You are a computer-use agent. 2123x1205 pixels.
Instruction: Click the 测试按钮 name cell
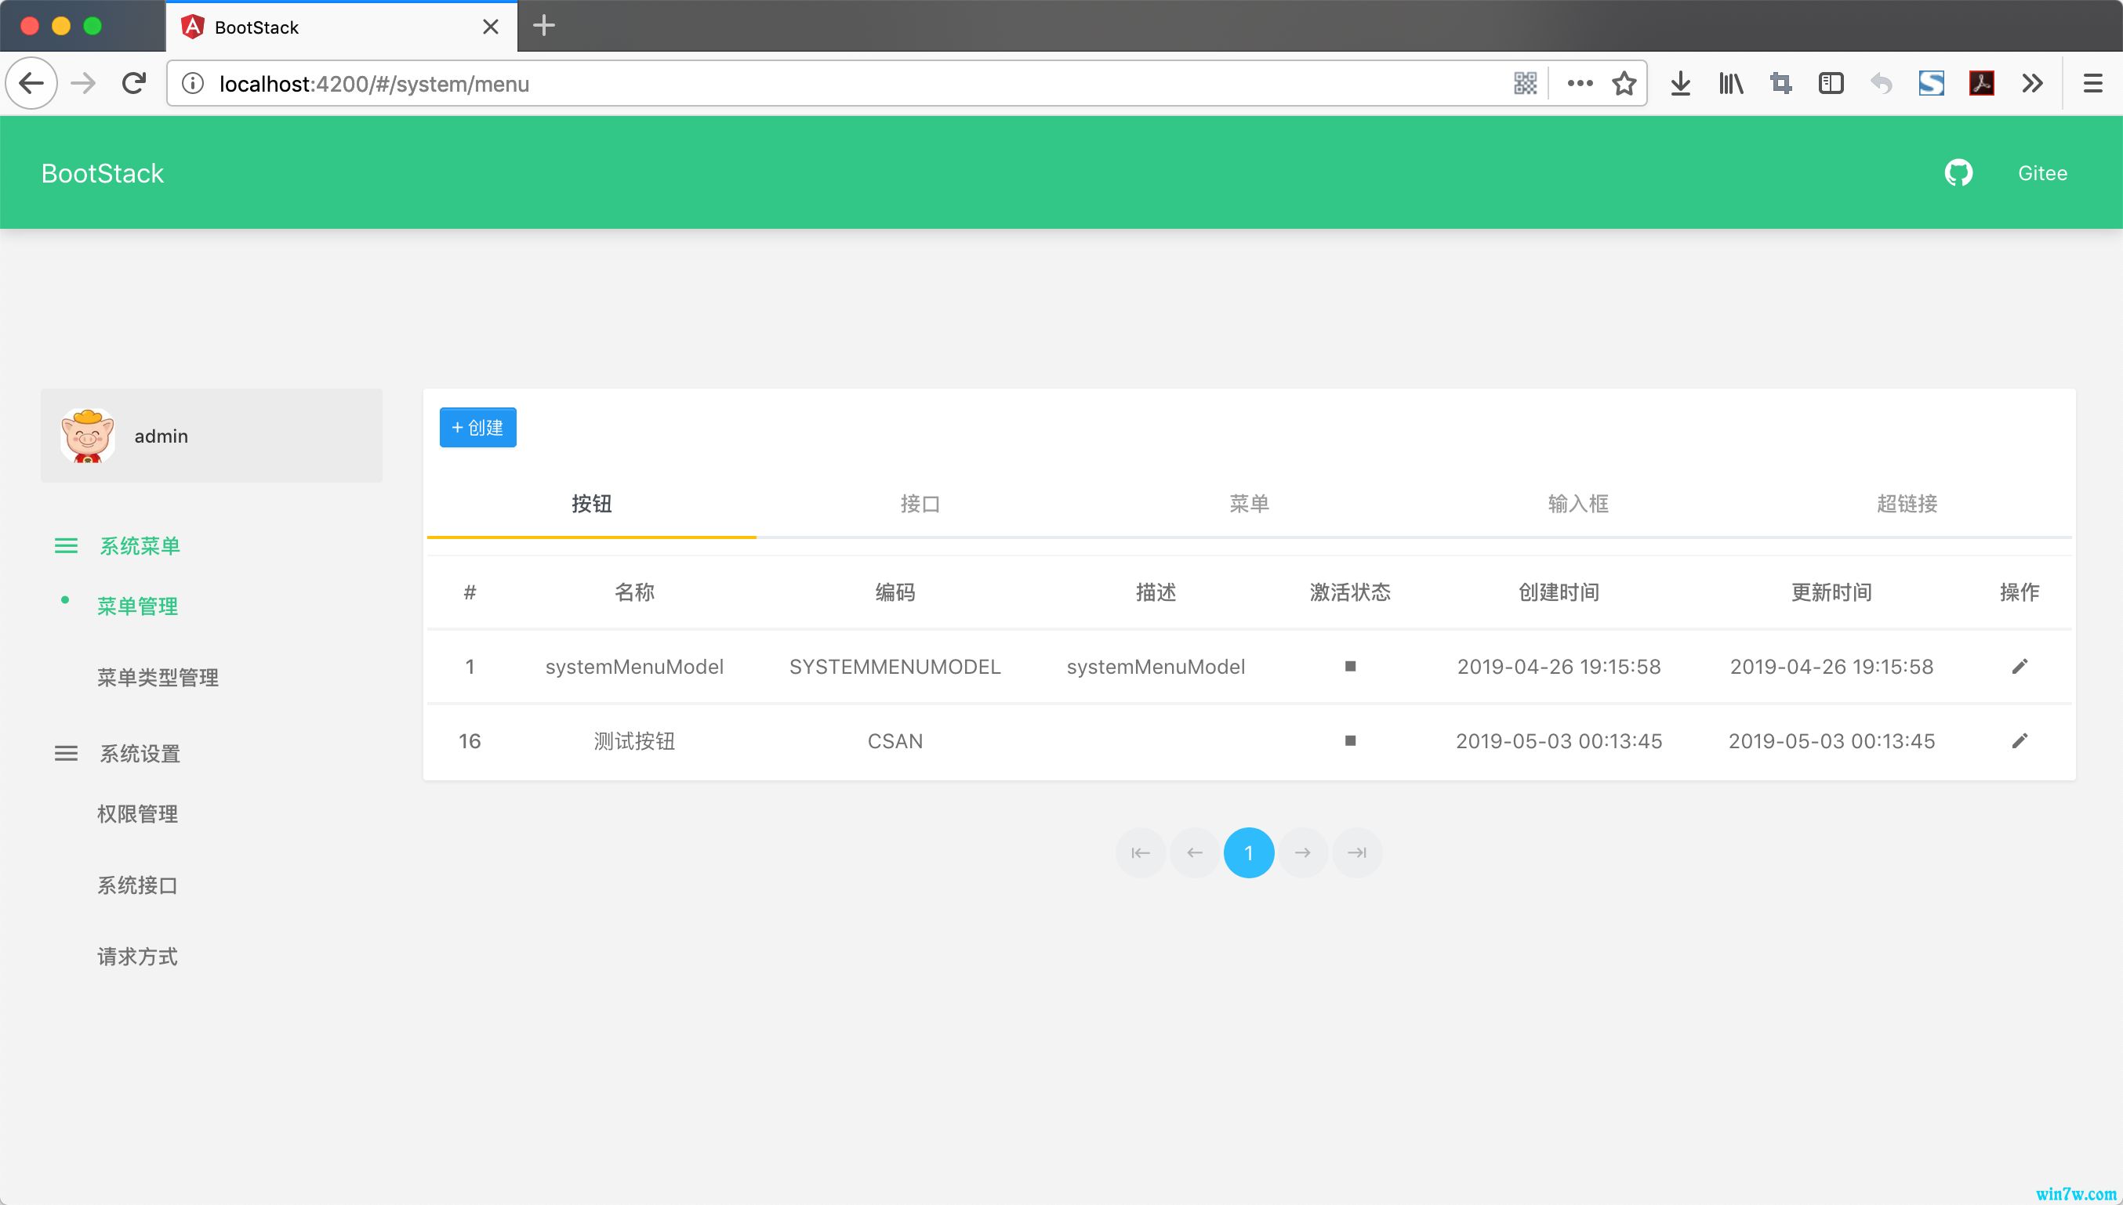(x=634, y=740)
